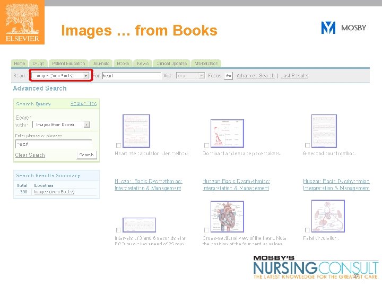This screenshot has height=286, width=382.
Task: Click the Mosby logo
Action: point(343,28)
